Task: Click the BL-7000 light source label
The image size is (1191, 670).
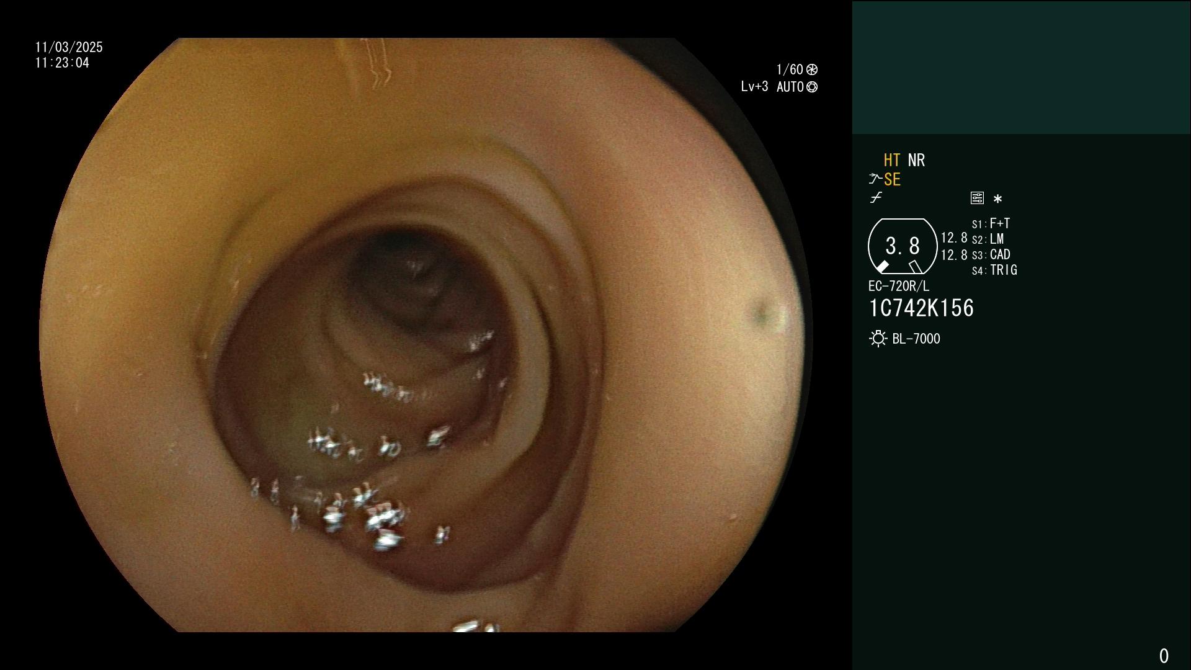Action: 916,339
